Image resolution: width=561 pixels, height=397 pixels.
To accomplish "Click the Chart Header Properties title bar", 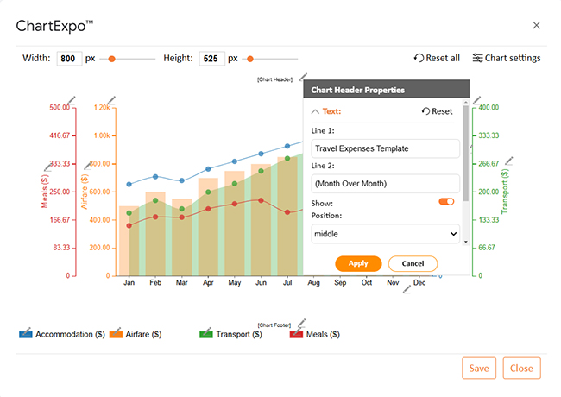I will 387,90.
